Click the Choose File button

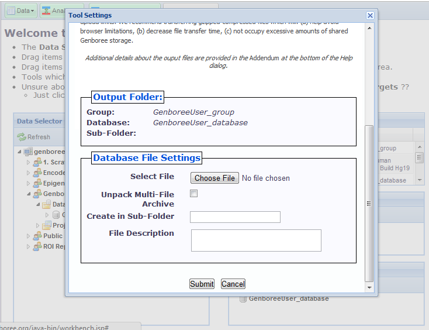pos(214,178)
